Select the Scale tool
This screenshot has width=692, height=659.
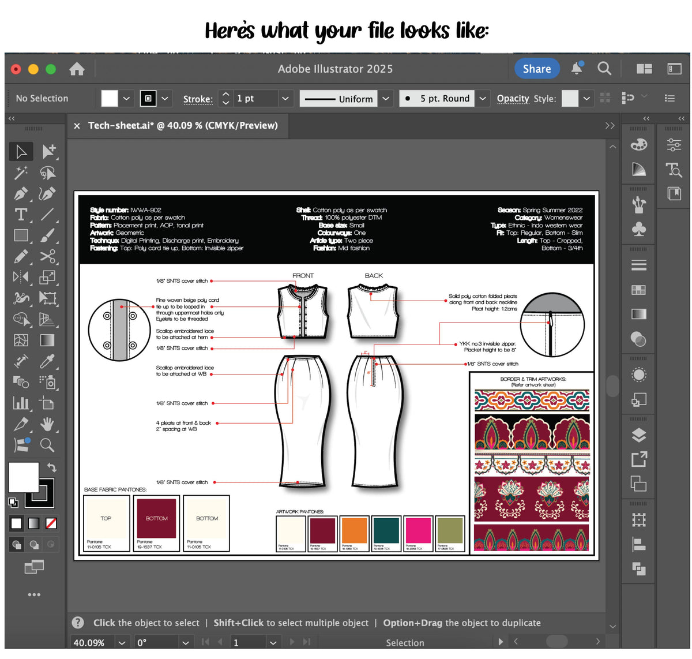click(48, 278)
